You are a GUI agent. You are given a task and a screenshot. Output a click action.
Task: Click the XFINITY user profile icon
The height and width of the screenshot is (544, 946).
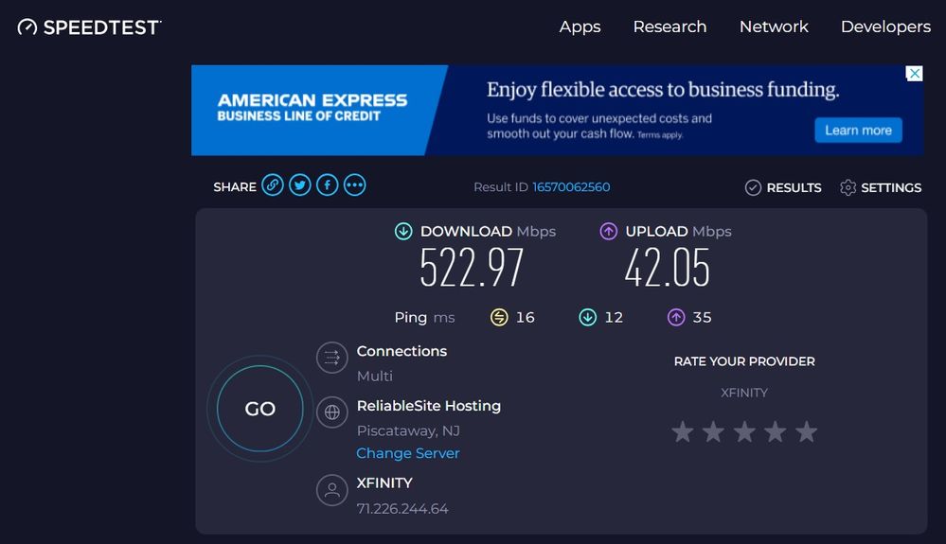point(331,490)
